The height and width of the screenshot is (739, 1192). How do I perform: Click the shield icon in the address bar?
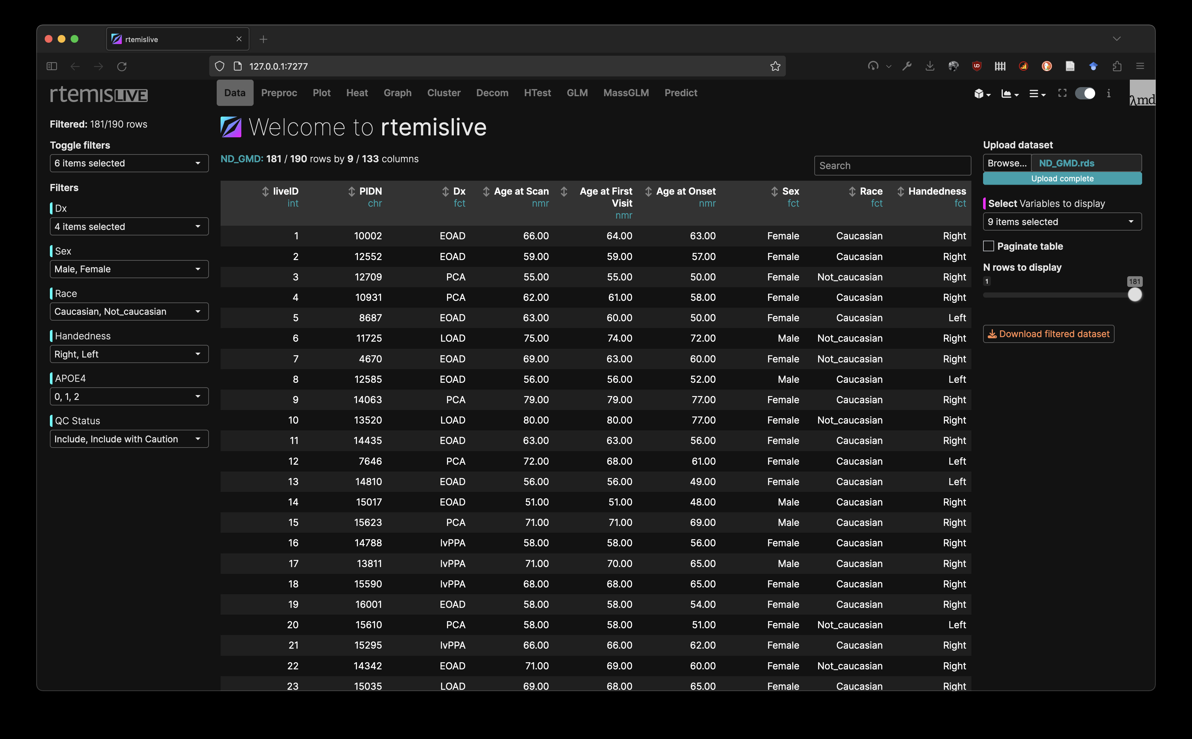tap(219, 66)
